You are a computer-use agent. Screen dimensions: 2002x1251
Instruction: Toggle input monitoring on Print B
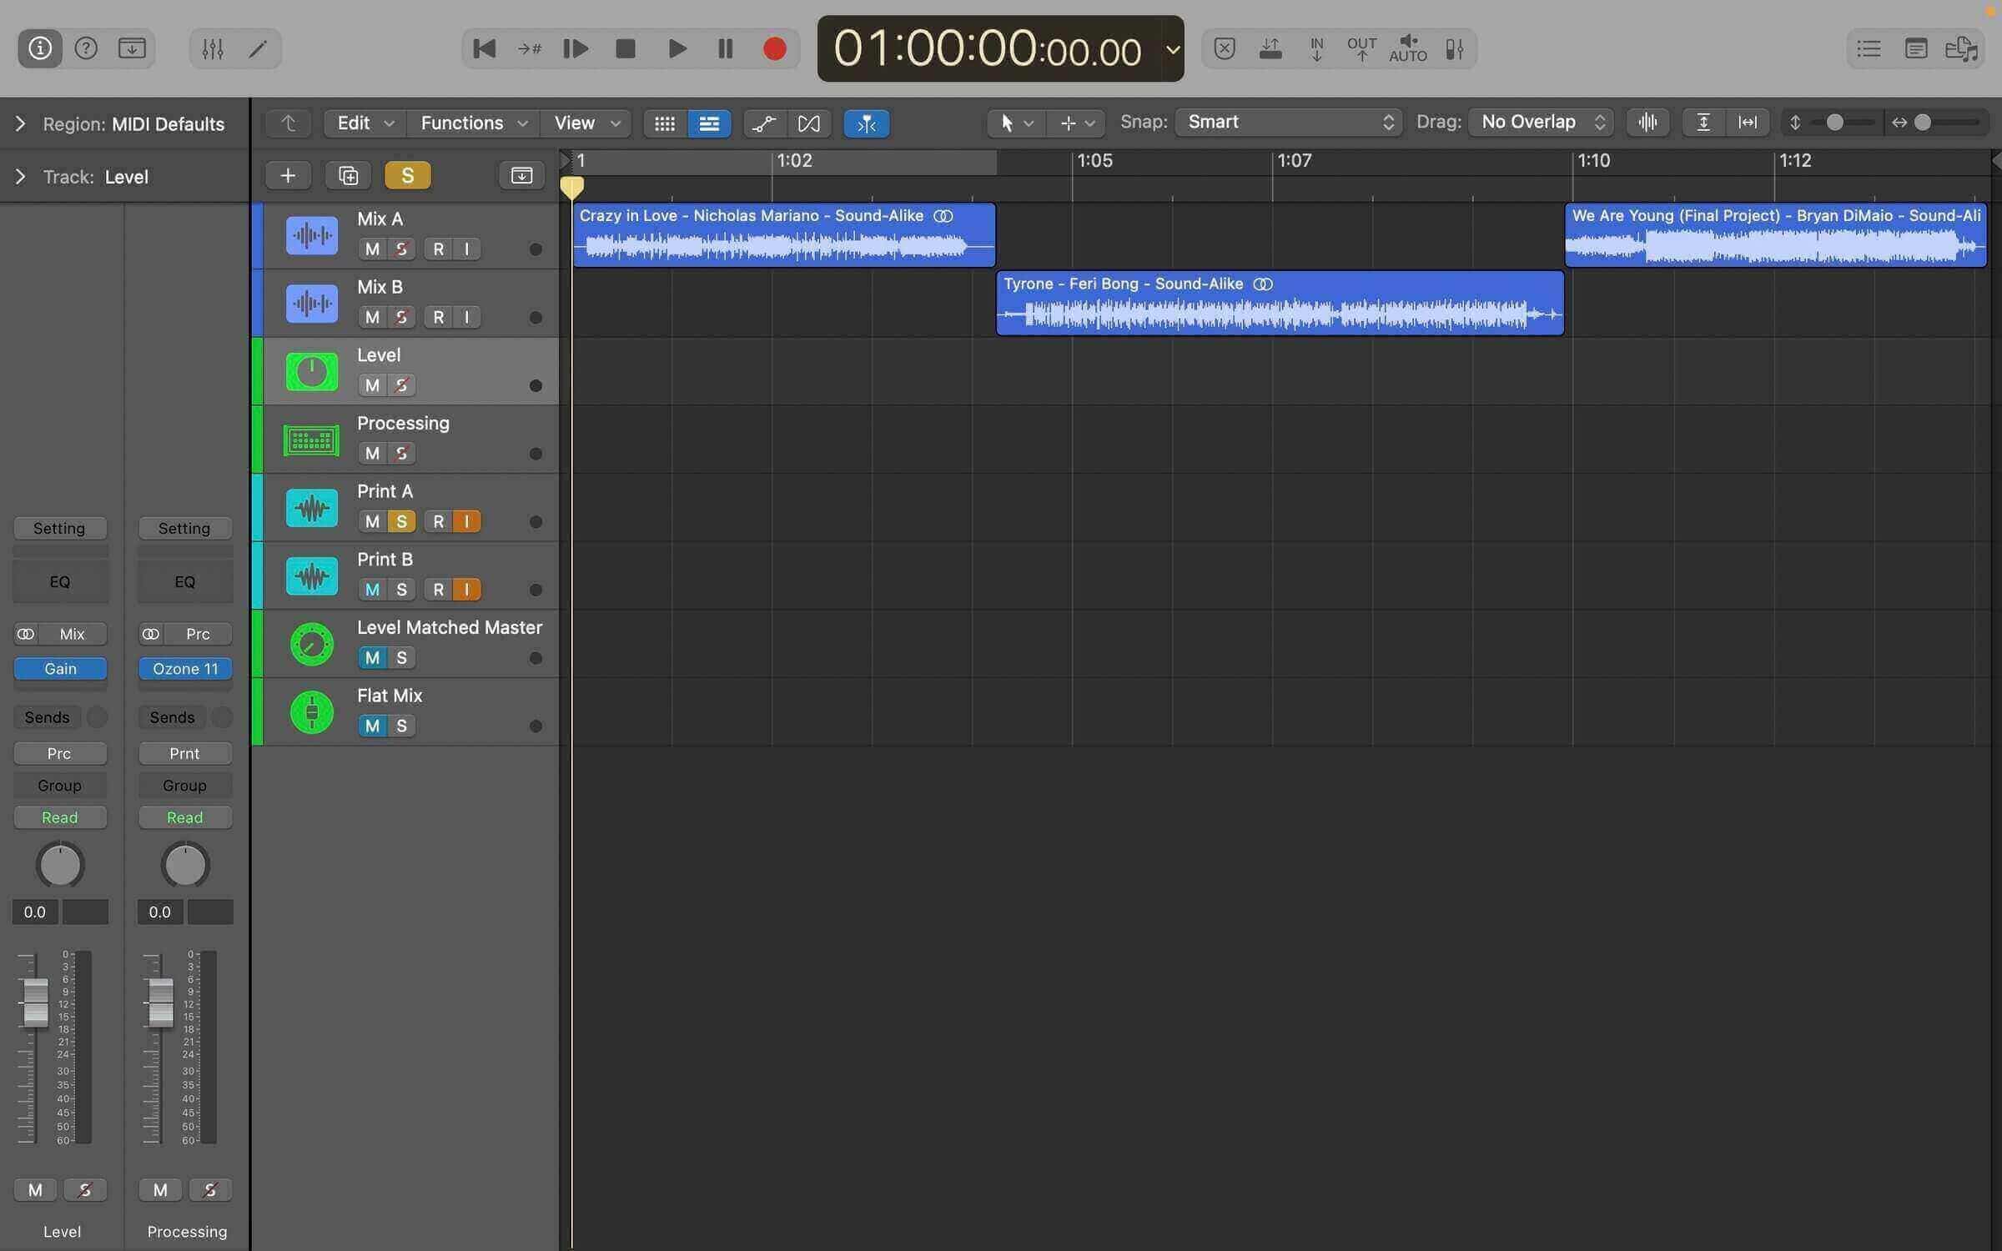point(467,590)
